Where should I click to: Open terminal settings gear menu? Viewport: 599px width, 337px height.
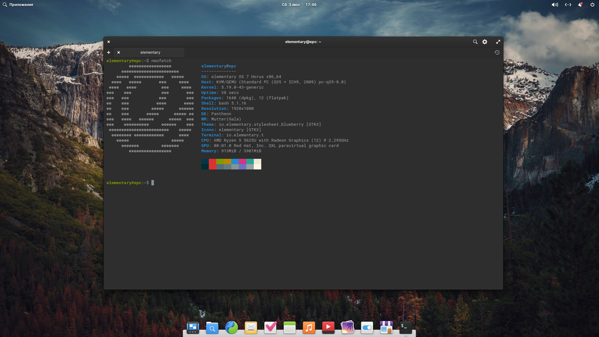tap(485, 42)
